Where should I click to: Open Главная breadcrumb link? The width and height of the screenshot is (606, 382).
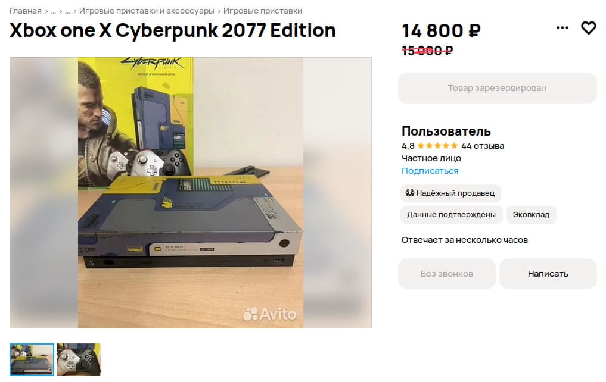(25, 11)
